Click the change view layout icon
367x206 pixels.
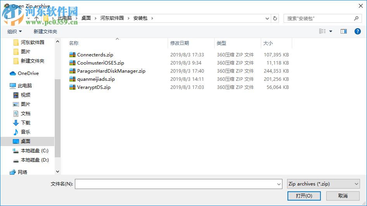point(322,31)
